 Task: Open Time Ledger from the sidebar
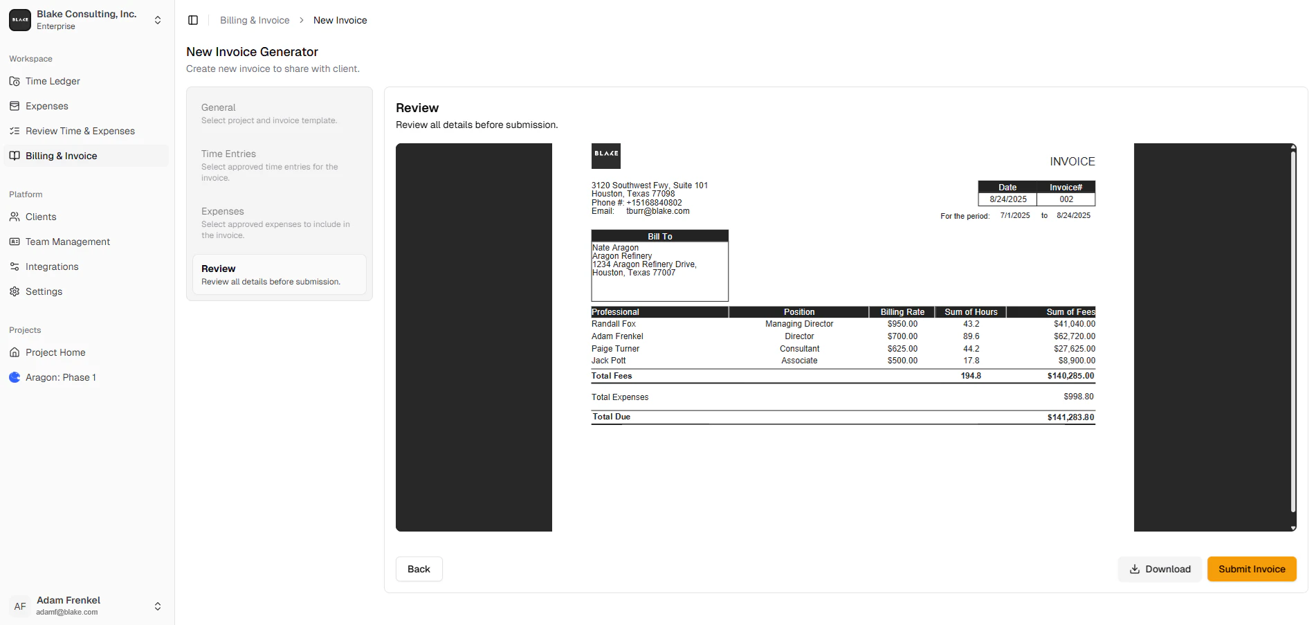point(52,81)
